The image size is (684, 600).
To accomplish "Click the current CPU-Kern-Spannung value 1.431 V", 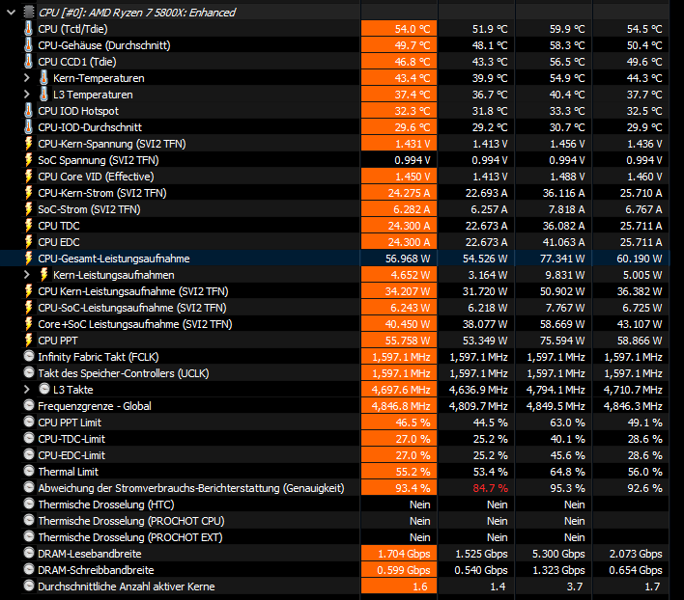I will pos(413,144).
